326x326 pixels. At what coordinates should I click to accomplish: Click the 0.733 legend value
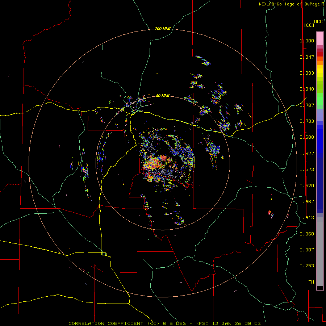point(307,121)
